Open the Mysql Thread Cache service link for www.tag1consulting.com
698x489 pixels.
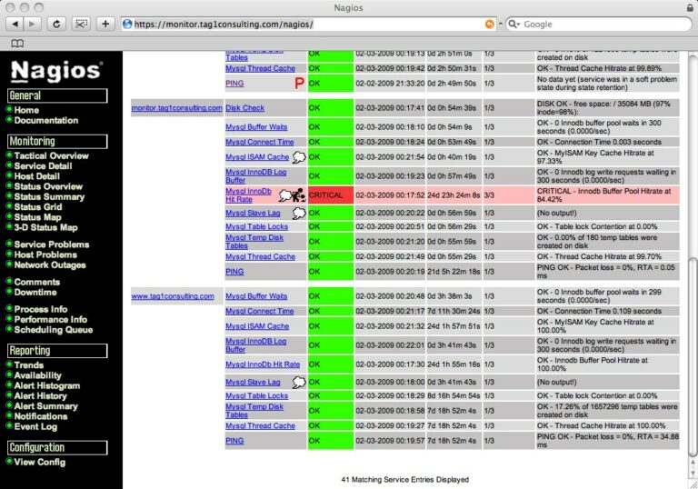pos(261,425)
